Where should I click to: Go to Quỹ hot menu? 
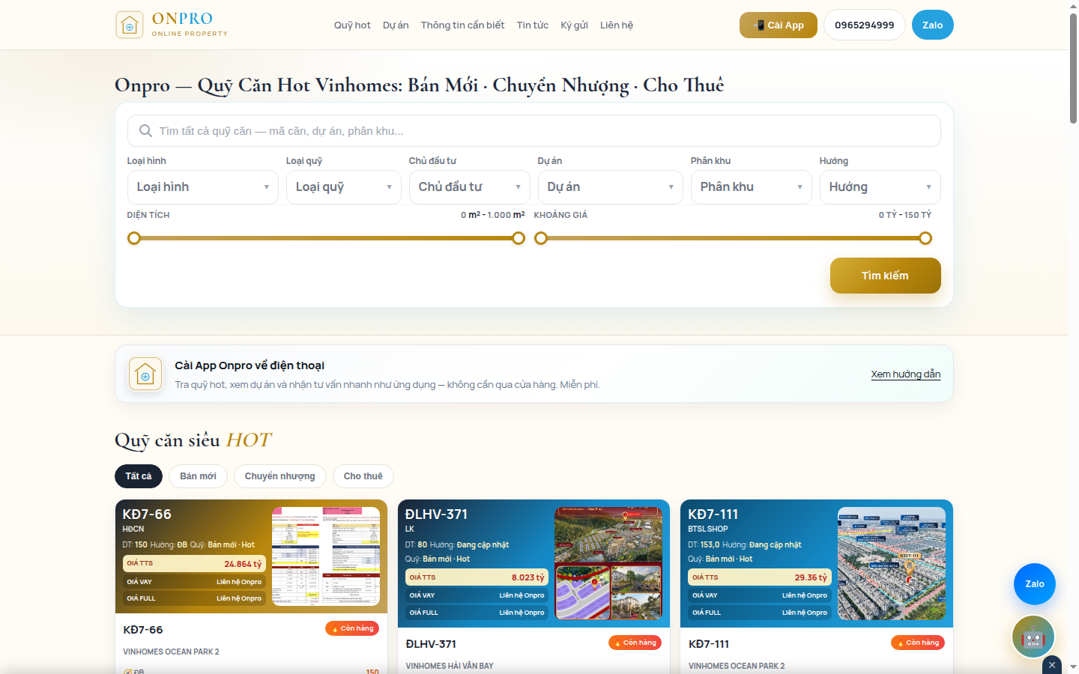pos(352,25)
